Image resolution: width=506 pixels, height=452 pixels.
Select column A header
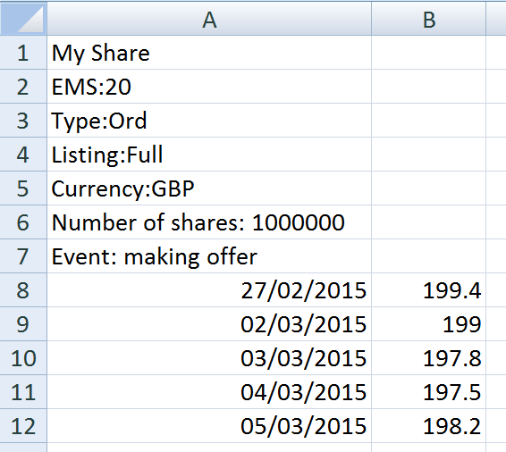(209, 19)
